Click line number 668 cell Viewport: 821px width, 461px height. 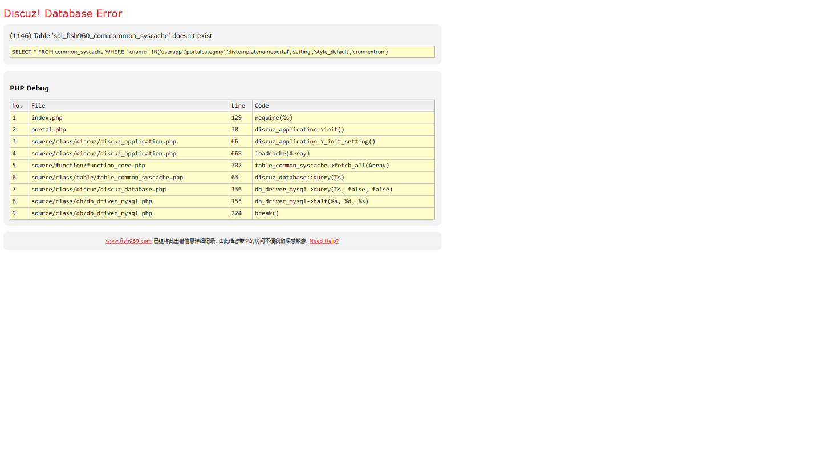[x=241, y=154]
